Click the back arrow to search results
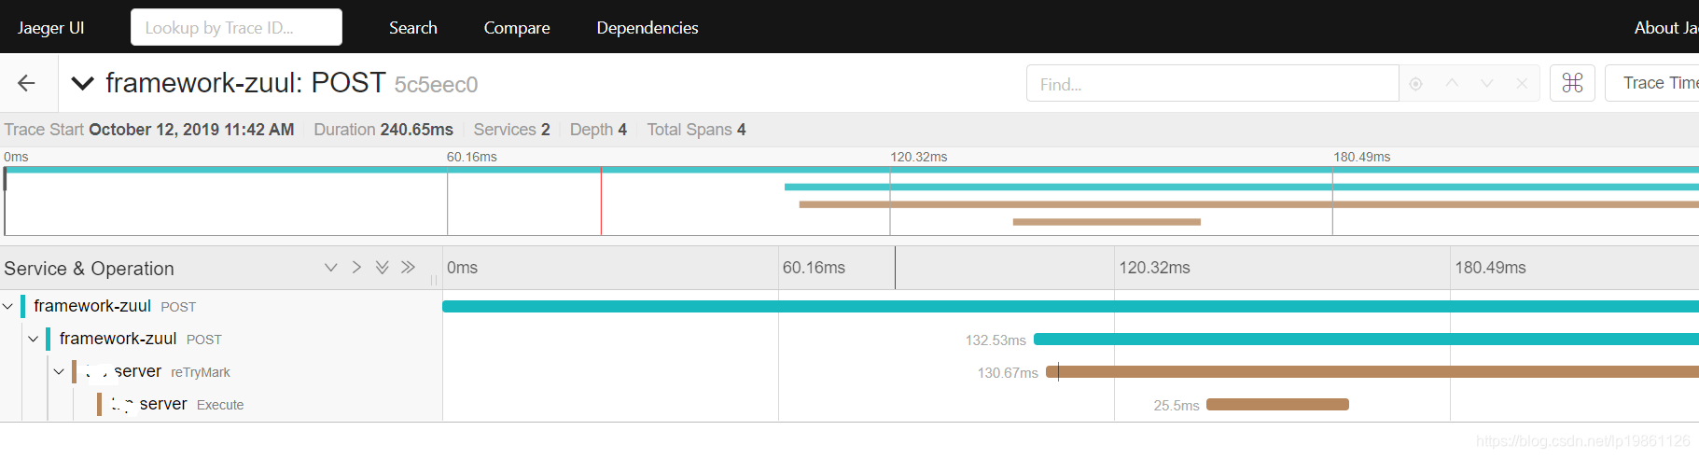Image resolution: width=1699 pixels, height=458 pixels. click(x=27, y=83)
